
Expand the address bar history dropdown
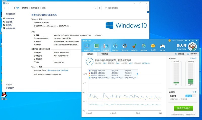95,8
